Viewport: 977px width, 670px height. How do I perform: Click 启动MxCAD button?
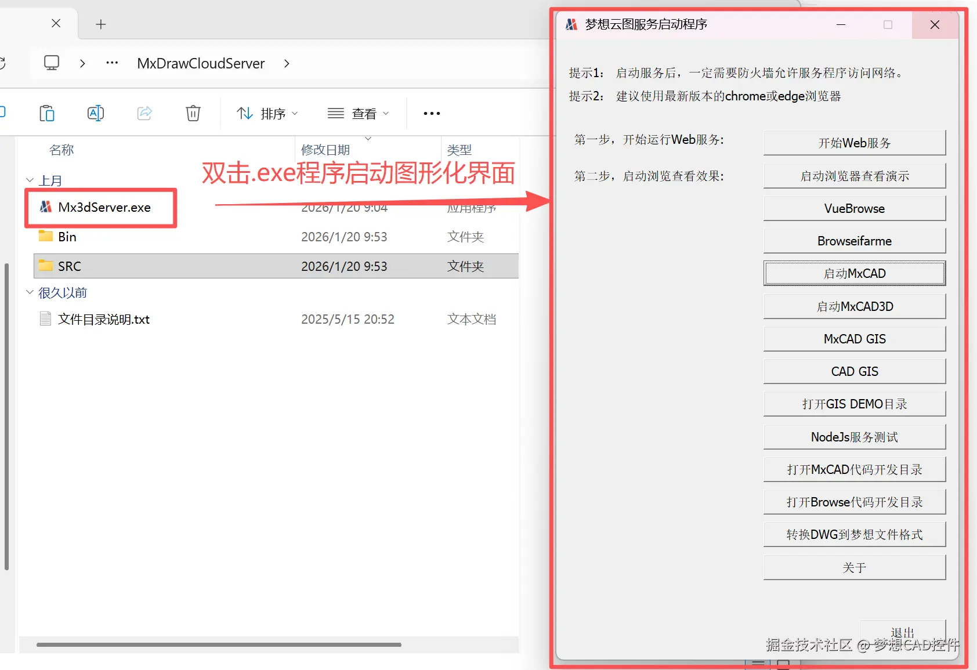point(855,273)
